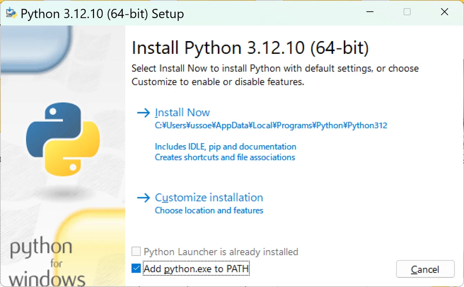Click the install path ending in Python312
The height and width of the screenshot is (287, 464).
(x=271, y=125)
